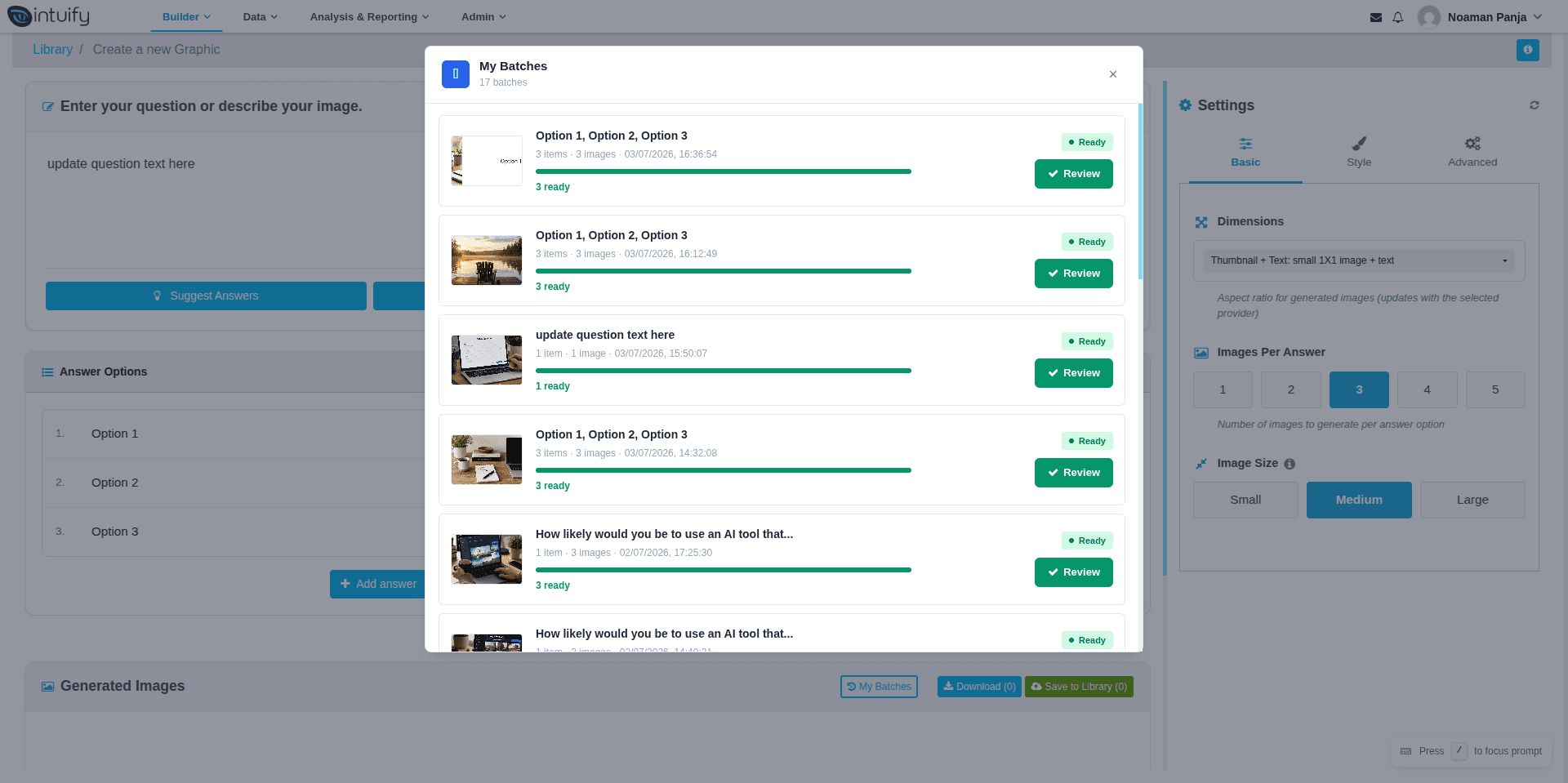Choose Large image size
The height and width of the screenshot is (783, 1568).
tap(1472, 500)
